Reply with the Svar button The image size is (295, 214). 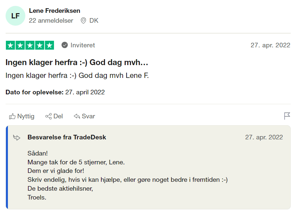84,116
